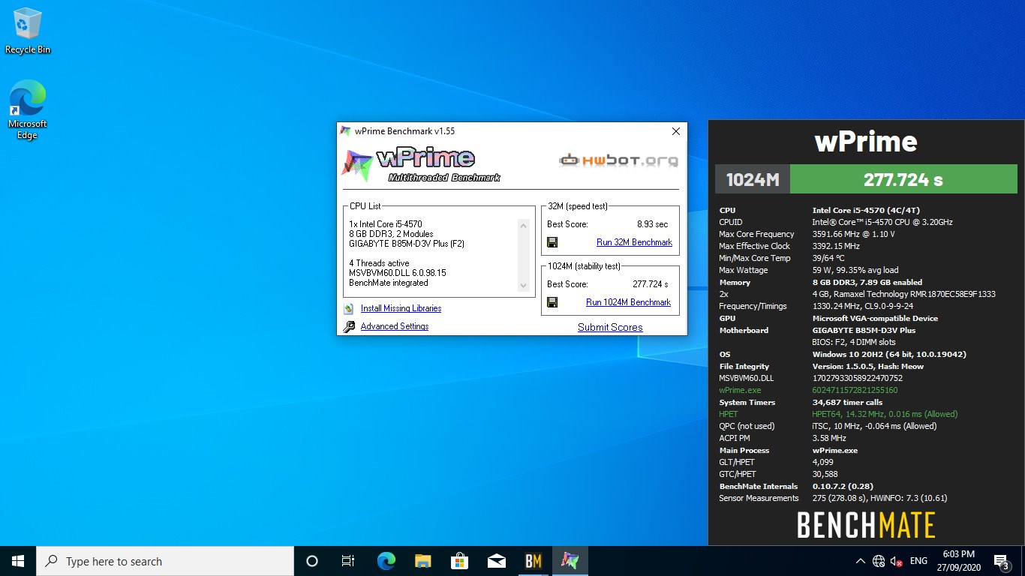1025x576 pixels.
Task: Click the wPrime heading in BenchMate panel
Action: [866, 141]
